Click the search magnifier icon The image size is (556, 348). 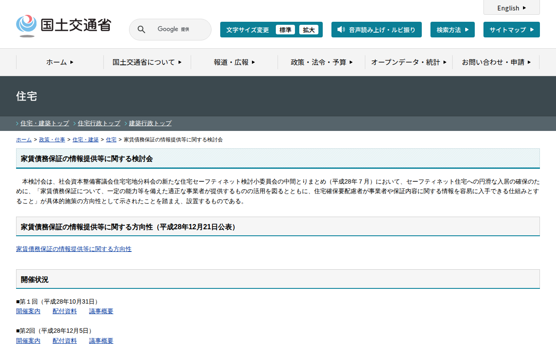pos(141,30)
